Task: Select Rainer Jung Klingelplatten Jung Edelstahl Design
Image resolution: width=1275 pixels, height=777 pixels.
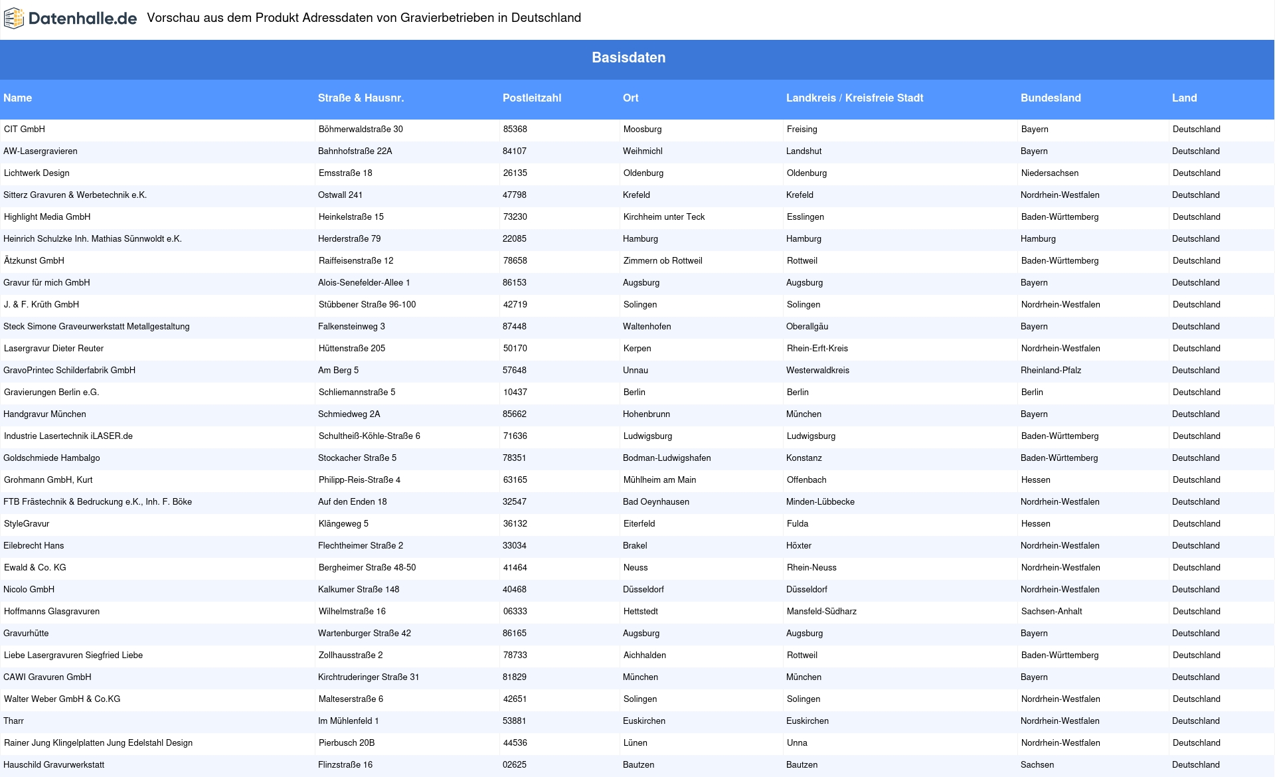Action: click(98, 742)
